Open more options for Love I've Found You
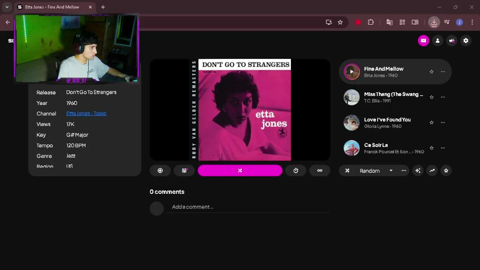The width and height of the screenshot is (480, 270). [443, 123]
